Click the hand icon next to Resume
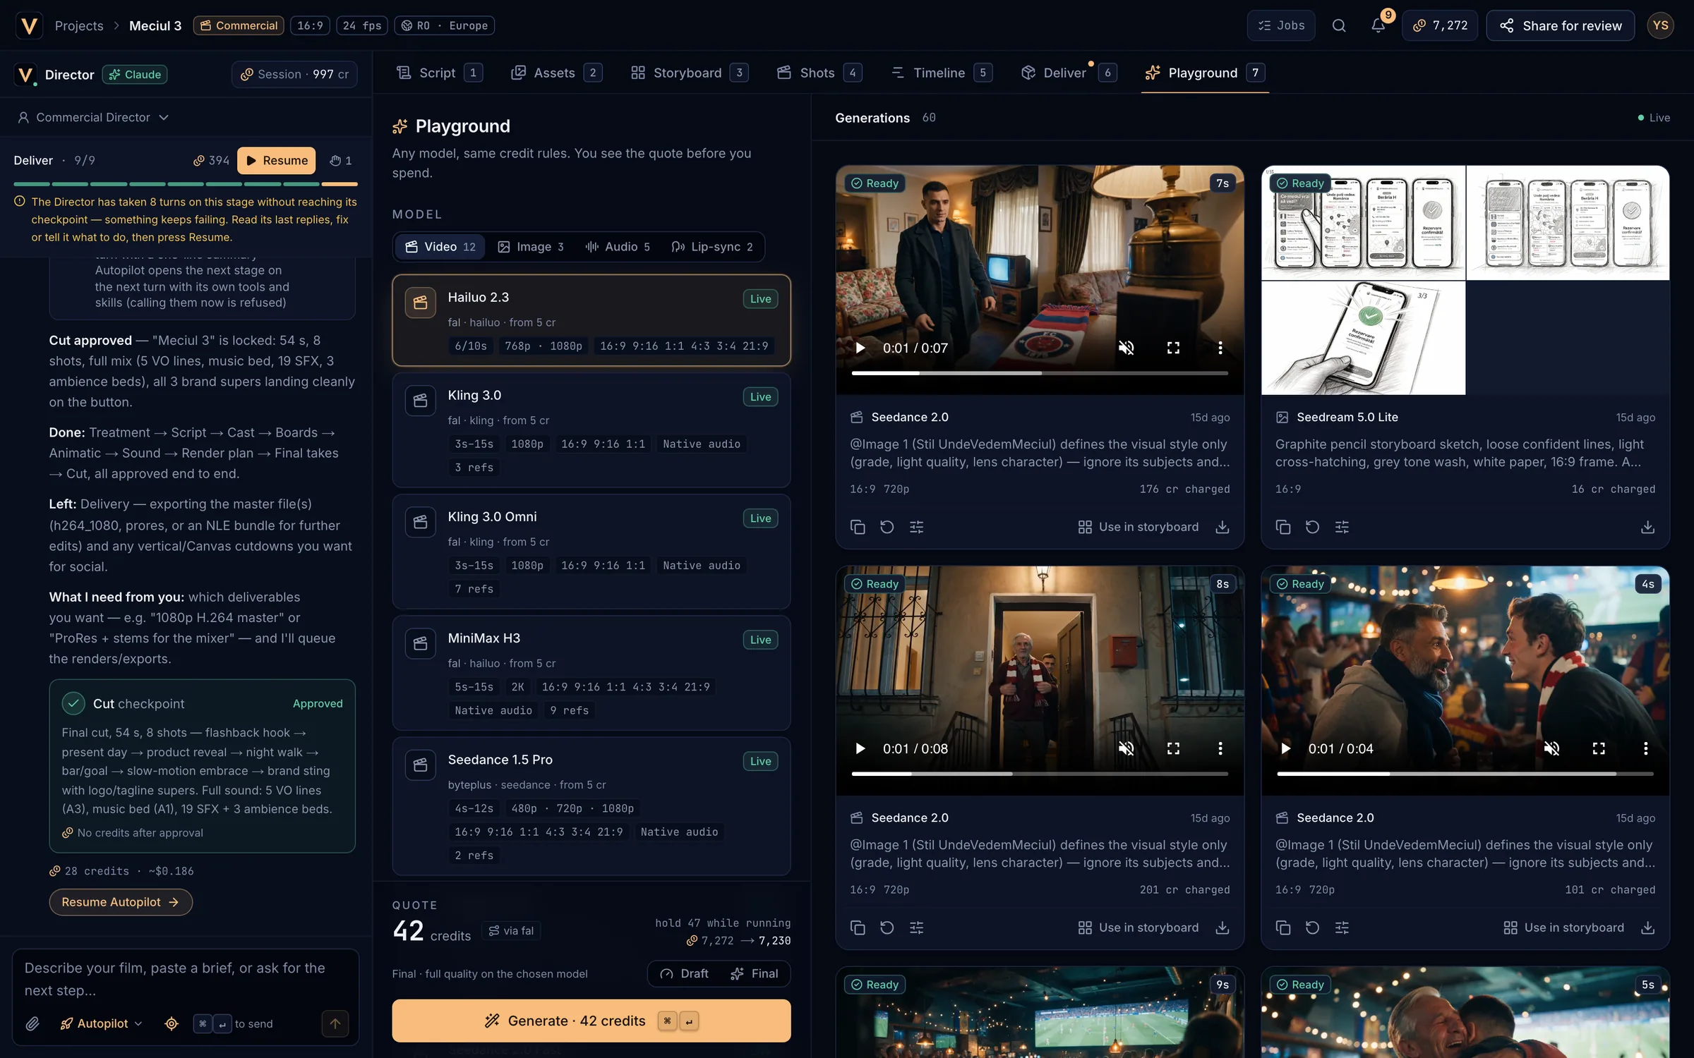This screenshot has width=1694, height=1058. pos(341,161)
